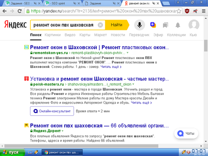Image resolution: width=208 pixels, height=156 pixels.
Task: Reload the page with refresh icon
Action: (20, 11)
